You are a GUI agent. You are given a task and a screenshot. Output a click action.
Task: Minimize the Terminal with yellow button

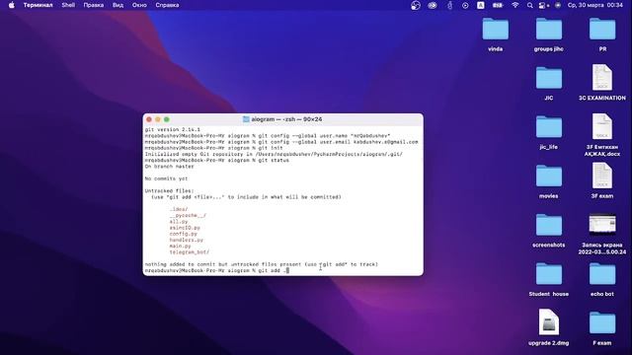click(x=158, y=119)
